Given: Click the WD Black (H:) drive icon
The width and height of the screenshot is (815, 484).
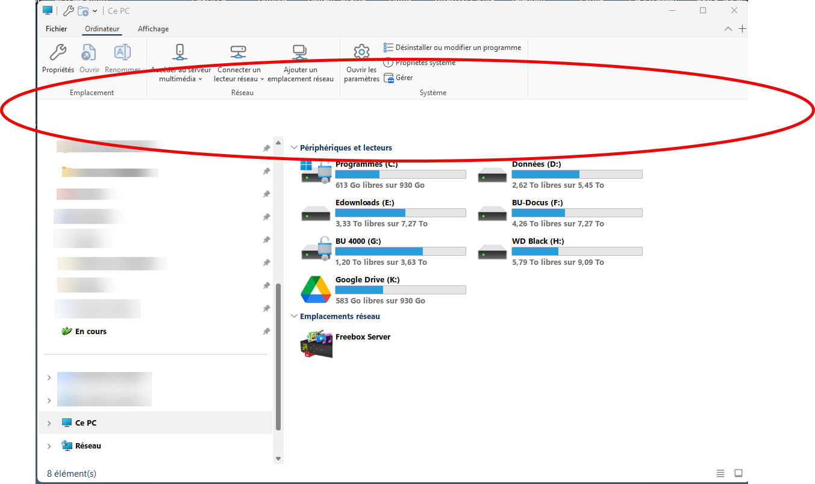Looking at the screenshot, I should coord(493,251).
